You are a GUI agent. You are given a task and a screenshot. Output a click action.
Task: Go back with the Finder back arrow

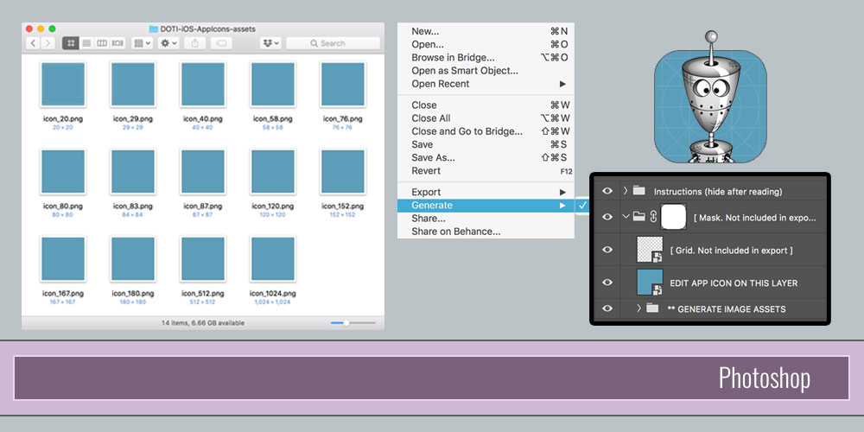(x=34, y=42)
